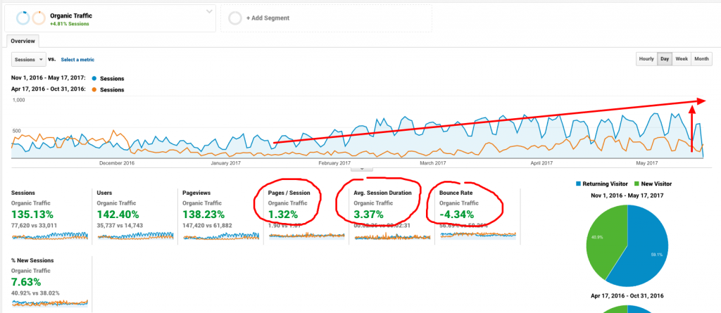The height and width of the screenshot is (313, 721).
Task: Click the 1.32% pages per session figure
Action: pos(283,215)
